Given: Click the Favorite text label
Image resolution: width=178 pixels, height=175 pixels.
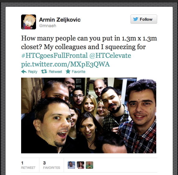Looking at the screenshot, I should point(79,72).
